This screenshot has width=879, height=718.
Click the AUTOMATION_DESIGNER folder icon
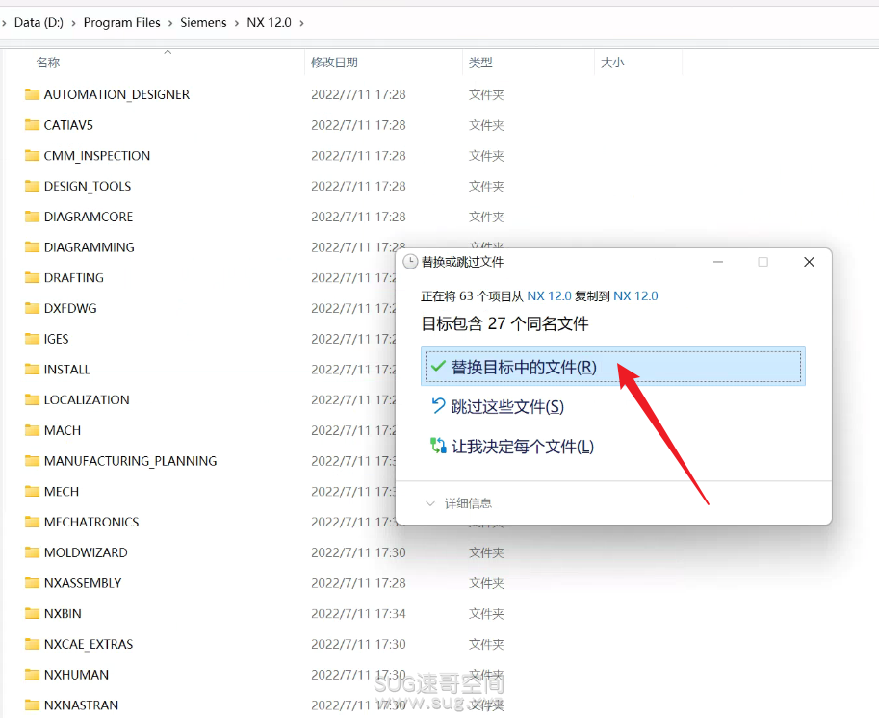point(32,94)
